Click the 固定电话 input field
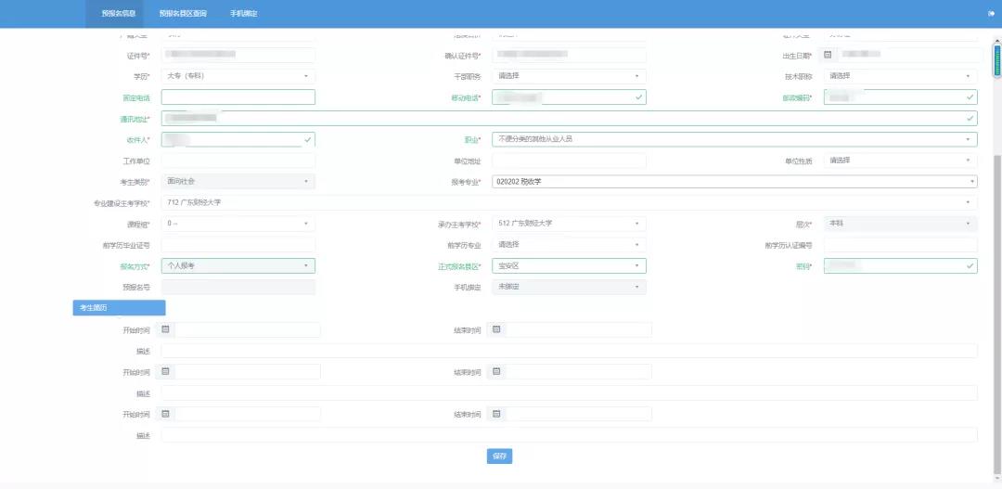1002x489 pixels. 238,97
